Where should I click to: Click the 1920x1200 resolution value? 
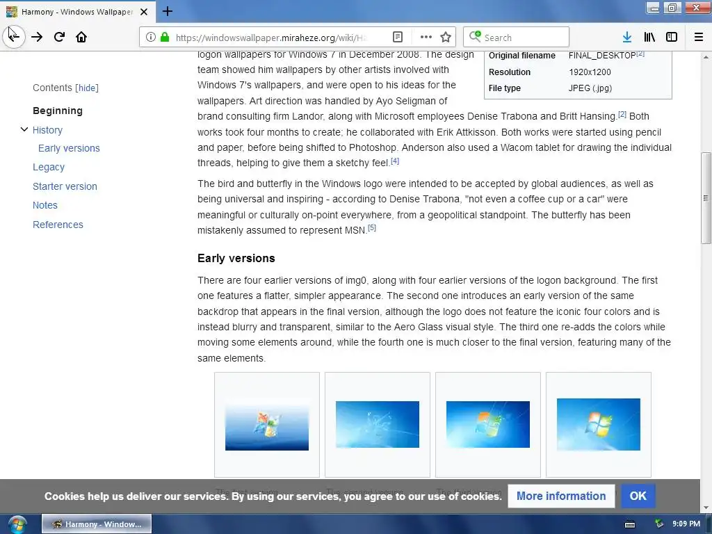590,72
